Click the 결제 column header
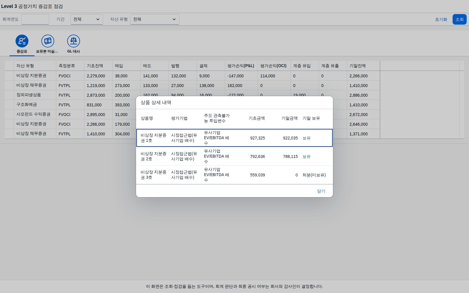 [211, 66]
